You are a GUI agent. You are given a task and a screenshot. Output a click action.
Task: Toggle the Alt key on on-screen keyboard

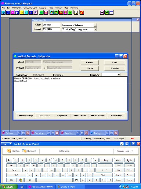pos(30,180)
